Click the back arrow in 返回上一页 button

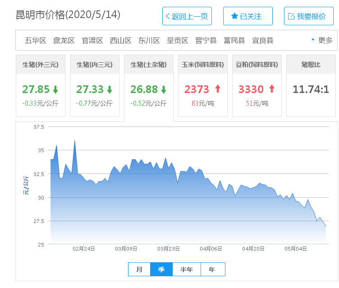pyautogui.click(x=168, y=16)
